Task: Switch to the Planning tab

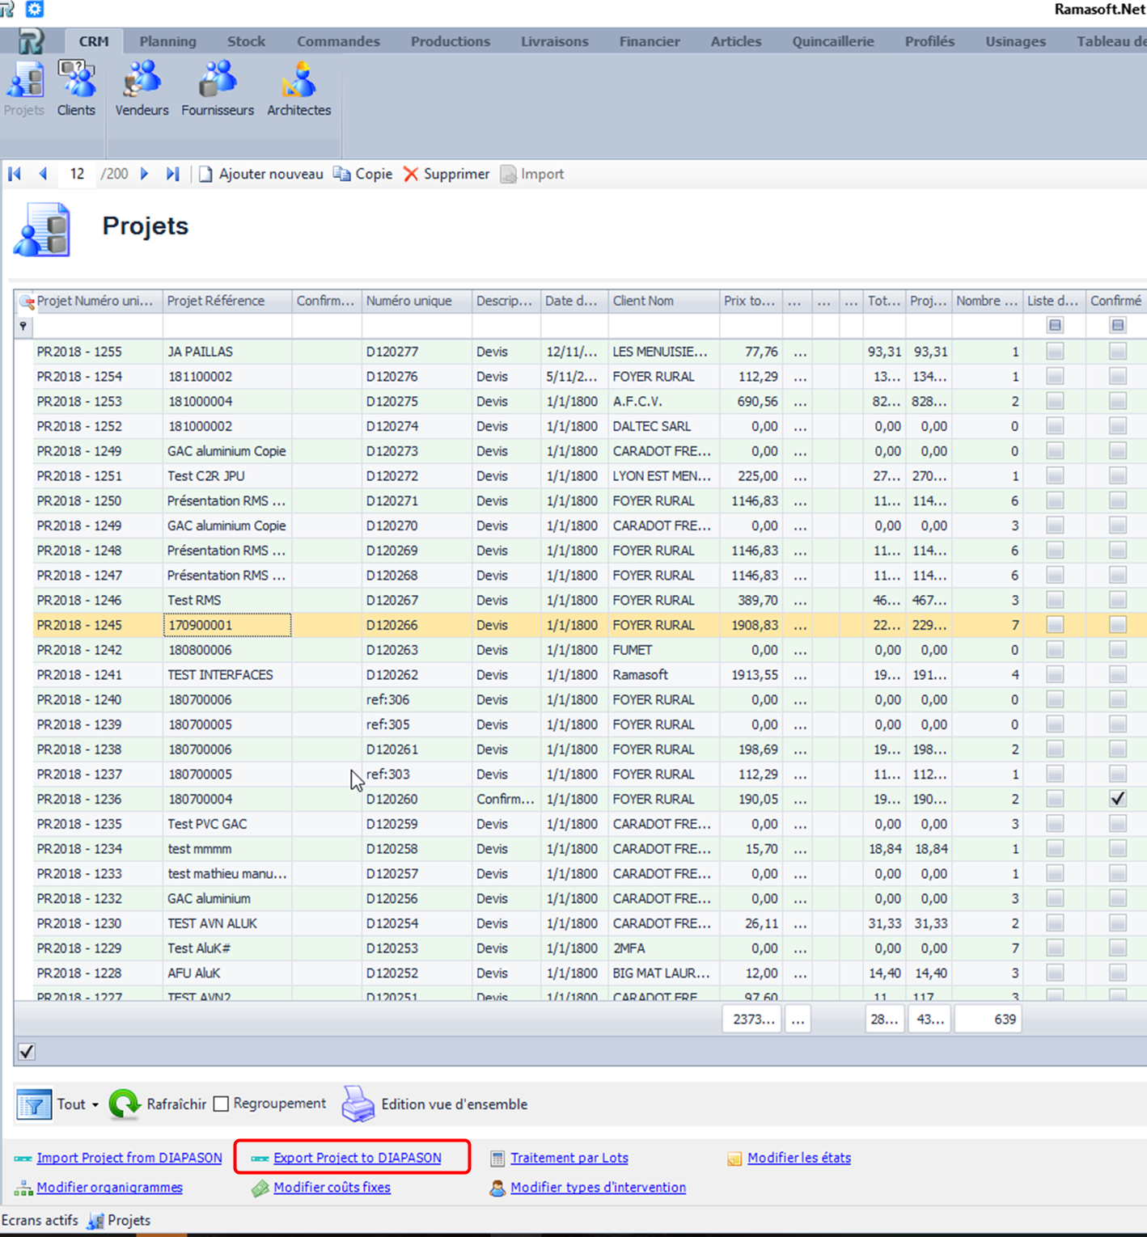Action: (167, 41)
